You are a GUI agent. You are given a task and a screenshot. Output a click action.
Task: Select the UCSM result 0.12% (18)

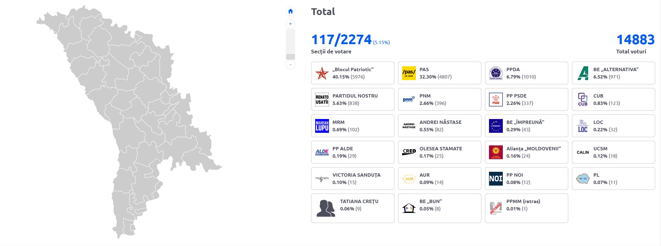pos(605,156)
